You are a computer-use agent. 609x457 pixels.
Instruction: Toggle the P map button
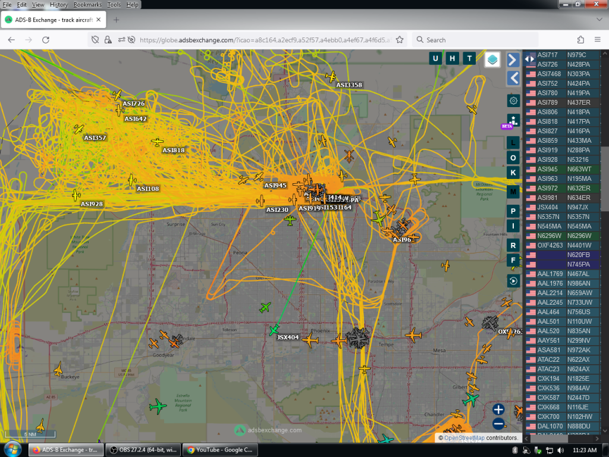[513, 211]
